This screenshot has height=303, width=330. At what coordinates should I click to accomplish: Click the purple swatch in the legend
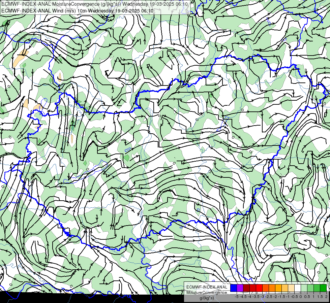[240, 288]
